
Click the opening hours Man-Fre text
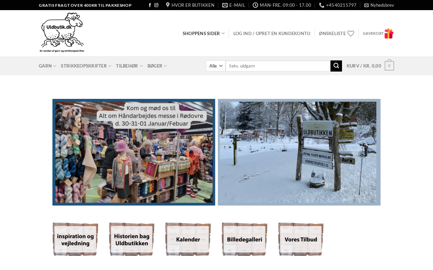tap(286, 5)
